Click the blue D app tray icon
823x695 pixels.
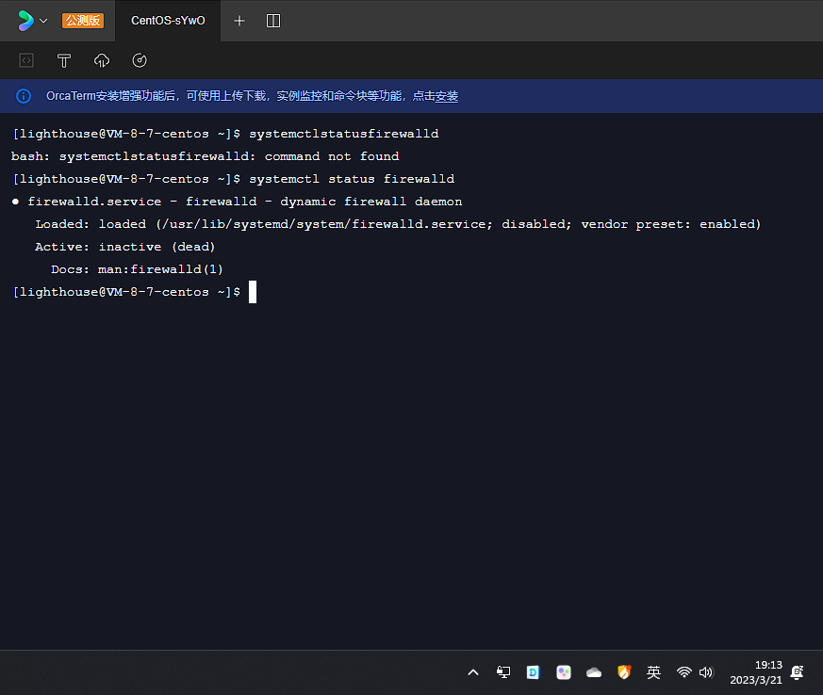point(533,672)
